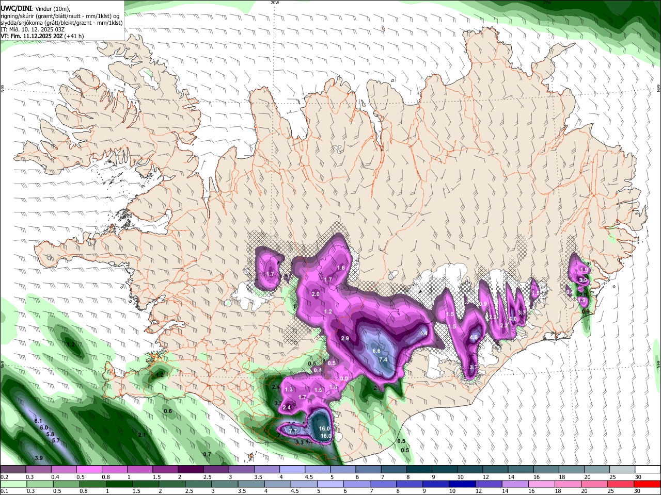Screen dimensions: 661x495
Task: Click top legend swatch between 2 and 2.5
Action: pyautogui.click(x=191, y=469)
